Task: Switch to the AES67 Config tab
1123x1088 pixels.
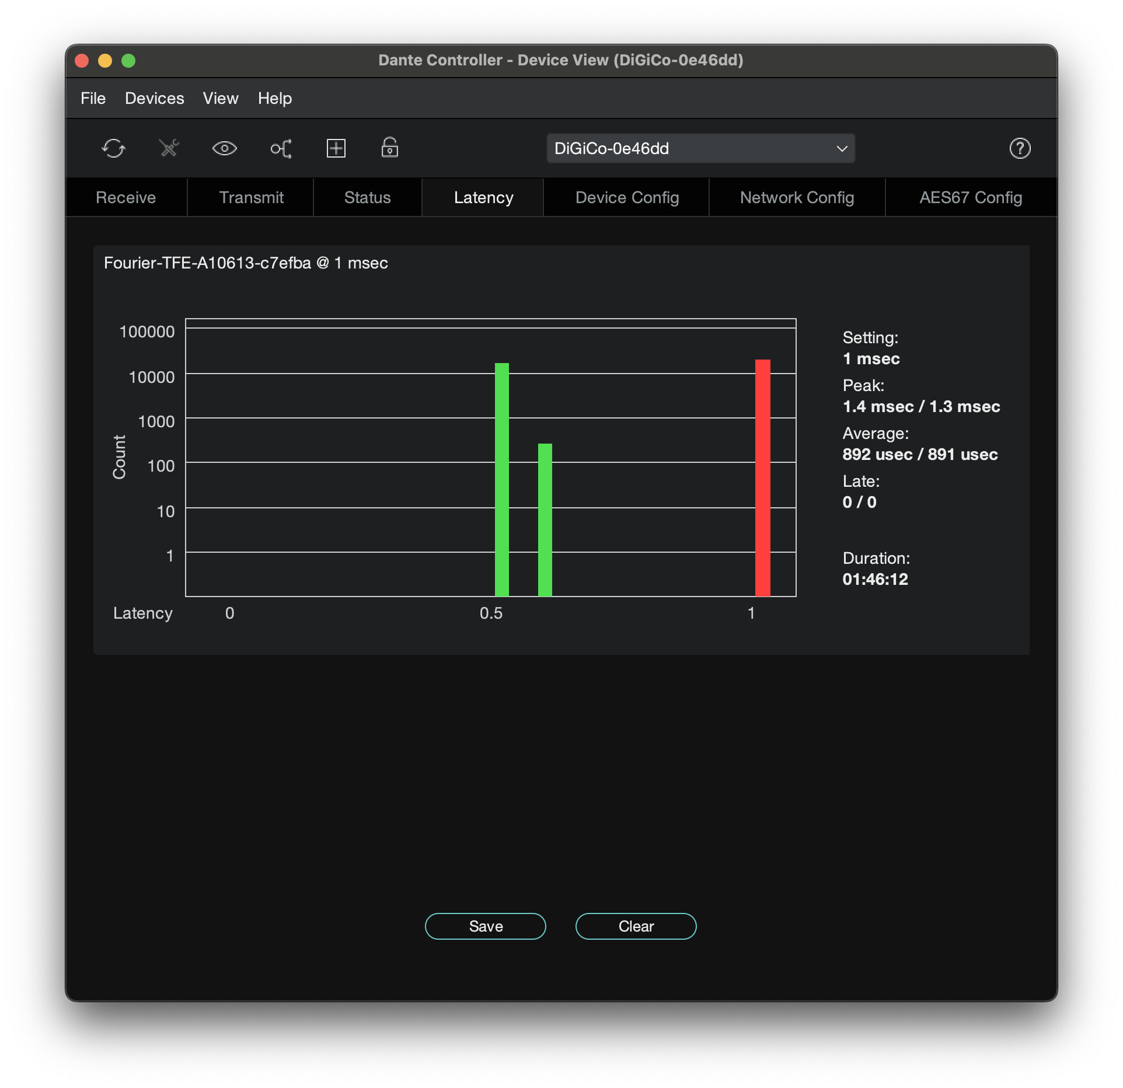Action: 971,197
